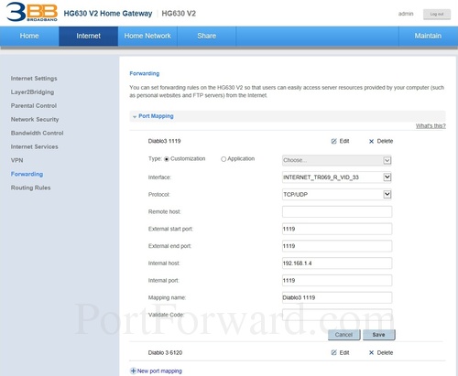Image resolution: width=458 pixels, height=376 pixels.
Task: Open Bandwidth Control sidebar item
Action: click(x=38, y=133)
